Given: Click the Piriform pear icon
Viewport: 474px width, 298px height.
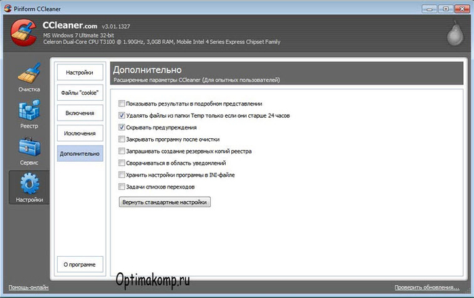Looking at the screenshot, I should pos(455,33).
